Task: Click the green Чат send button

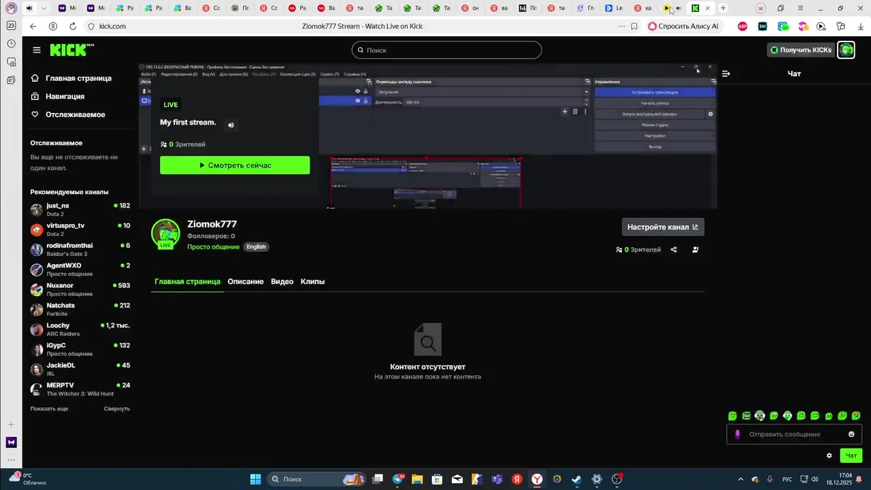Action: tap(851, 456)
